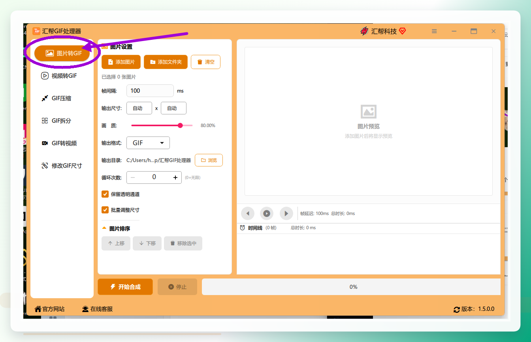Click the 图片预览 placeholder image icon
Image resolution: width=531 pixels, height=342 pixels.
pyautogui.click(x=369, y=112)
